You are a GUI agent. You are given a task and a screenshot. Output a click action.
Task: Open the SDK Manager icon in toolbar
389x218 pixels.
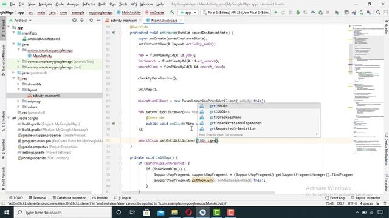click(x=369, y=12)
